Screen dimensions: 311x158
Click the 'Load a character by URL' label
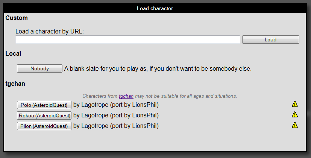tap(49, 31)
